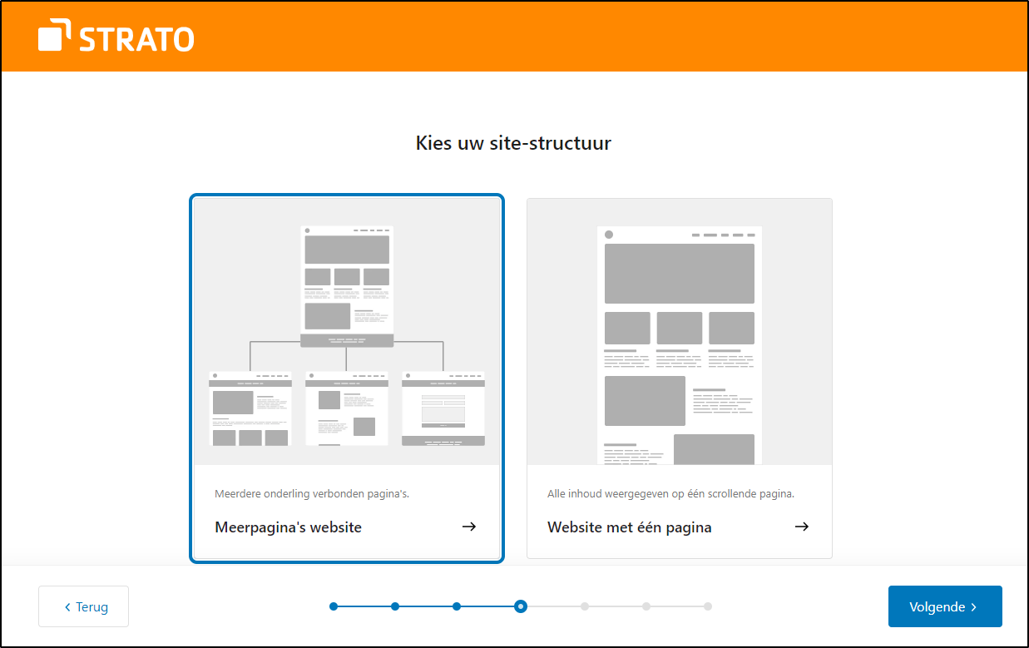Click the Meerpagina's website label text
This screenshot has width=1029, height=648.
pyautogui.click(x=288, y=527)
